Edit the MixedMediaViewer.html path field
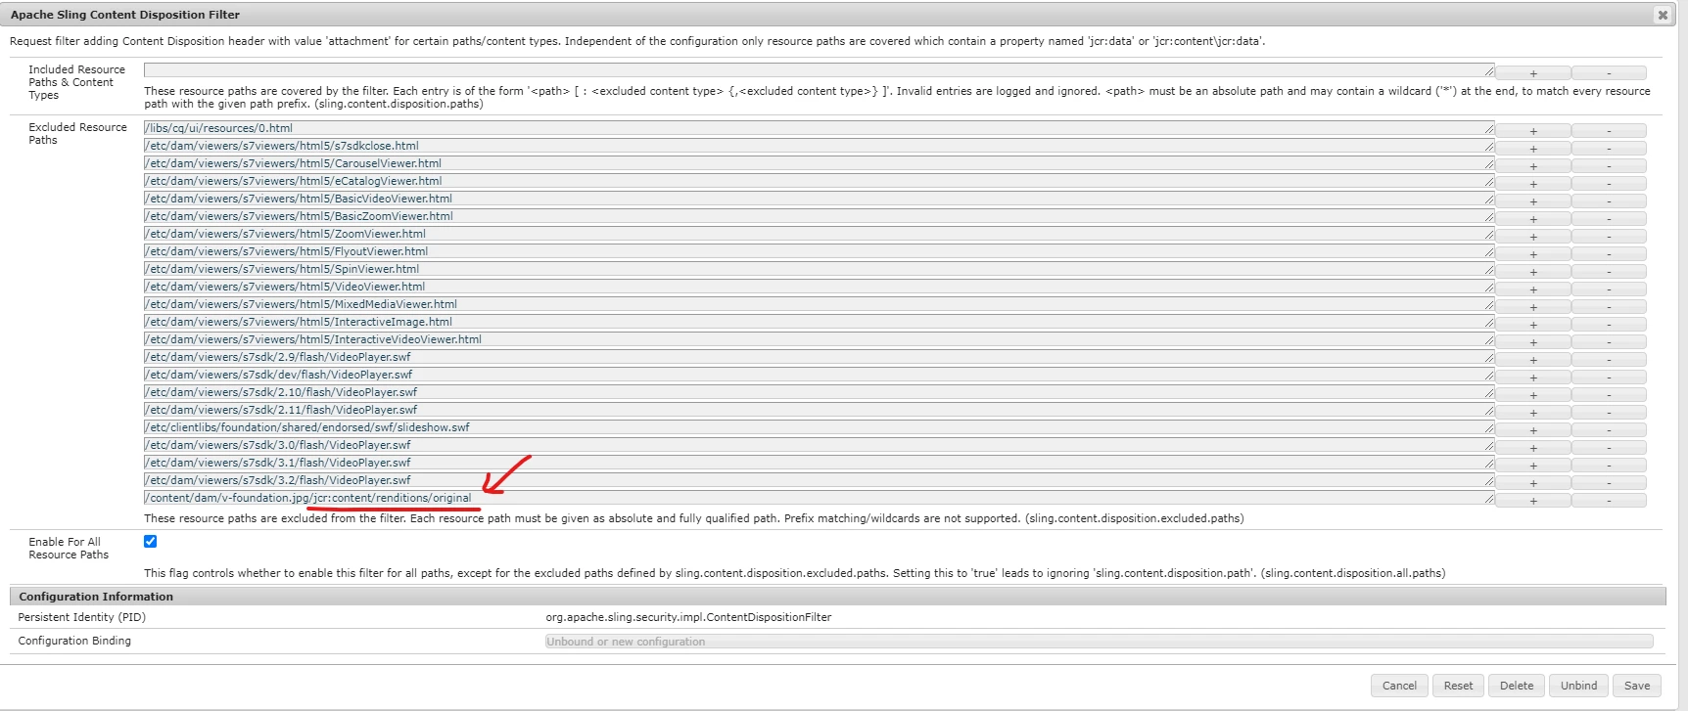 coord(819,304)
